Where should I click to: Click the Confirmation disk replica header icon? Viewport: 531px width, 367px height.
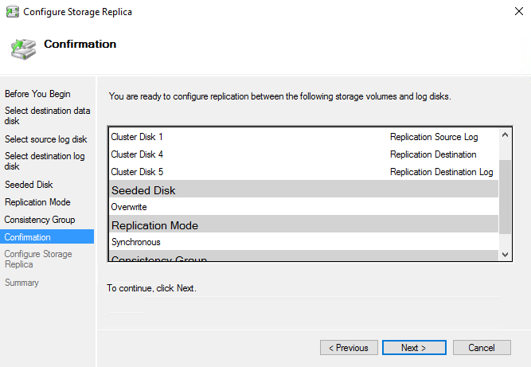(23, 49)
